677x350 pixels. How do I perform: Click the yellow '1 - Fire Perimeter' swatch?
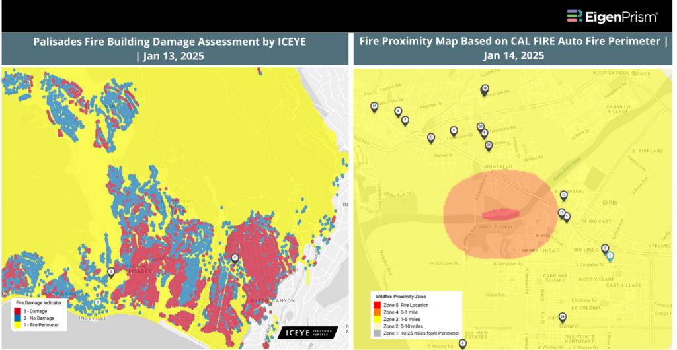click(x=17, y=324)
